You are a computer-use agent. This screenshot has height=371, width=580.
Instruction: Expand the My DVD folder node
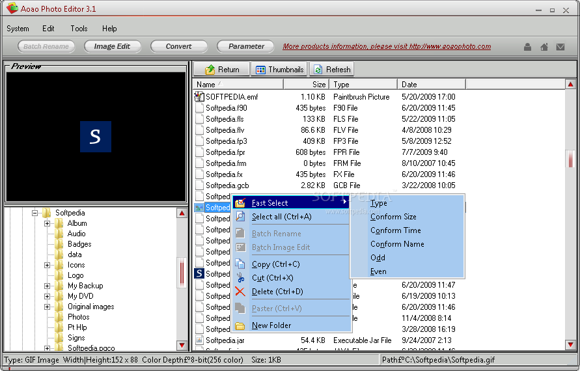point(47,296)
